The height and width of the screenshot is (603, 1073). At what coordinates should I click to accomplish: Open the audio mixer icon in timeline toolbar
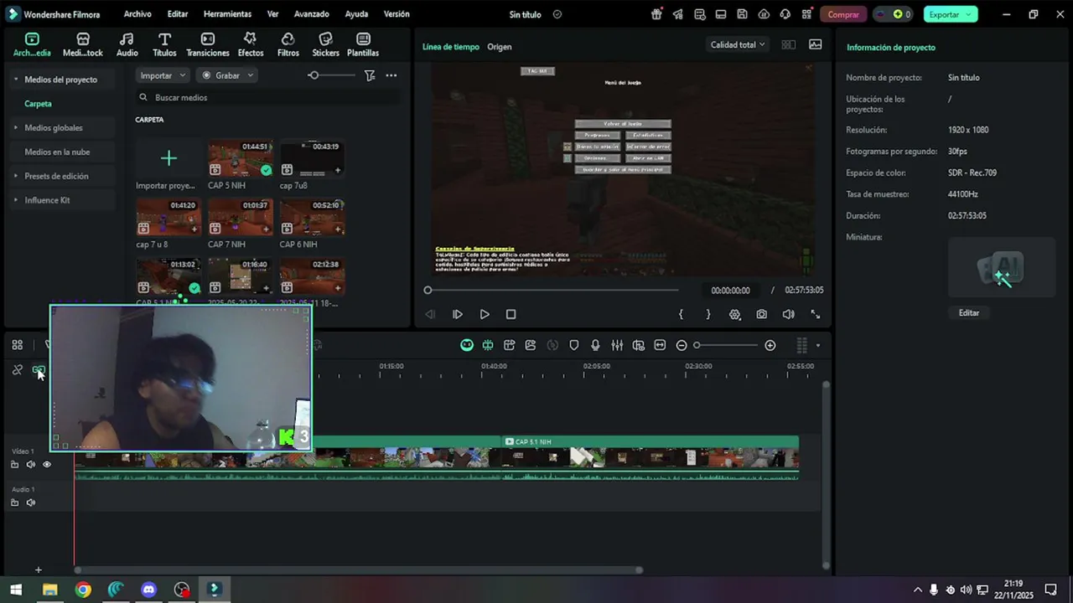[x=617, y=345]
